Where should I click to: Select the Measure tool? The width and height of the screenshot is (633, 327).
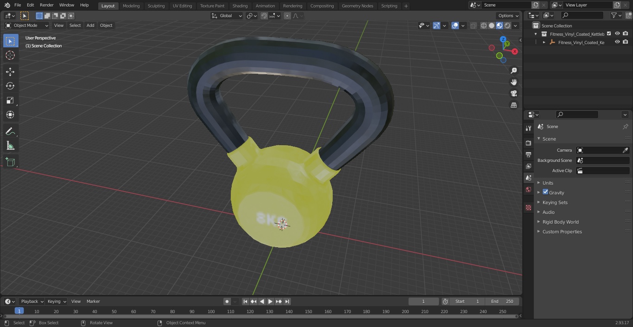coord(10,146)
